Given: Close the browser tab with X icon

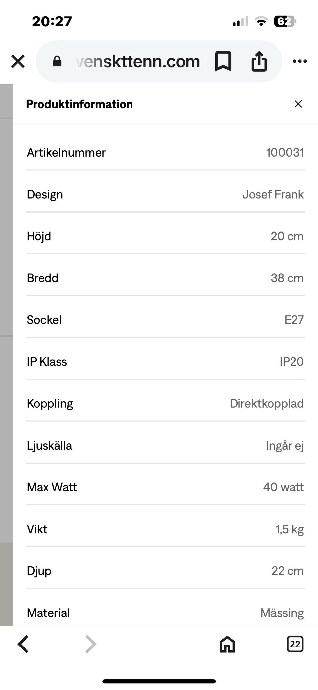Looking at the screenshot, I should [18, 61].
